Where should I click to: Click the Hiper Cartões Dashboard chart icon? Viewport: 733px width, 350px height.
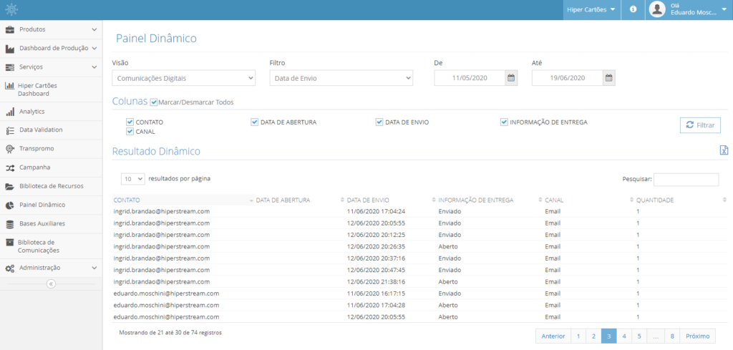pos(9,86)
